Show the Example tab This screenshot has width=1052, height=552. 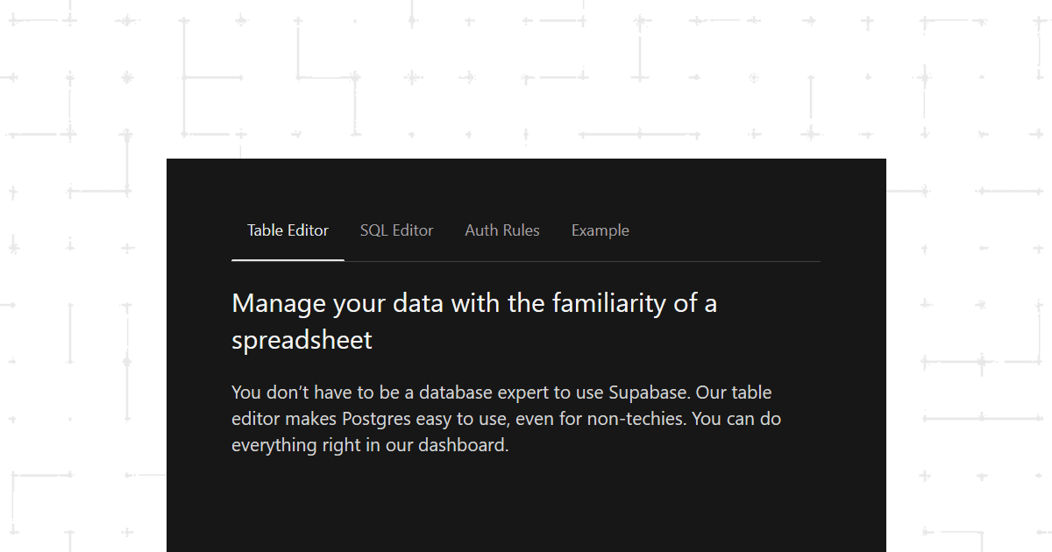[600, 230]
